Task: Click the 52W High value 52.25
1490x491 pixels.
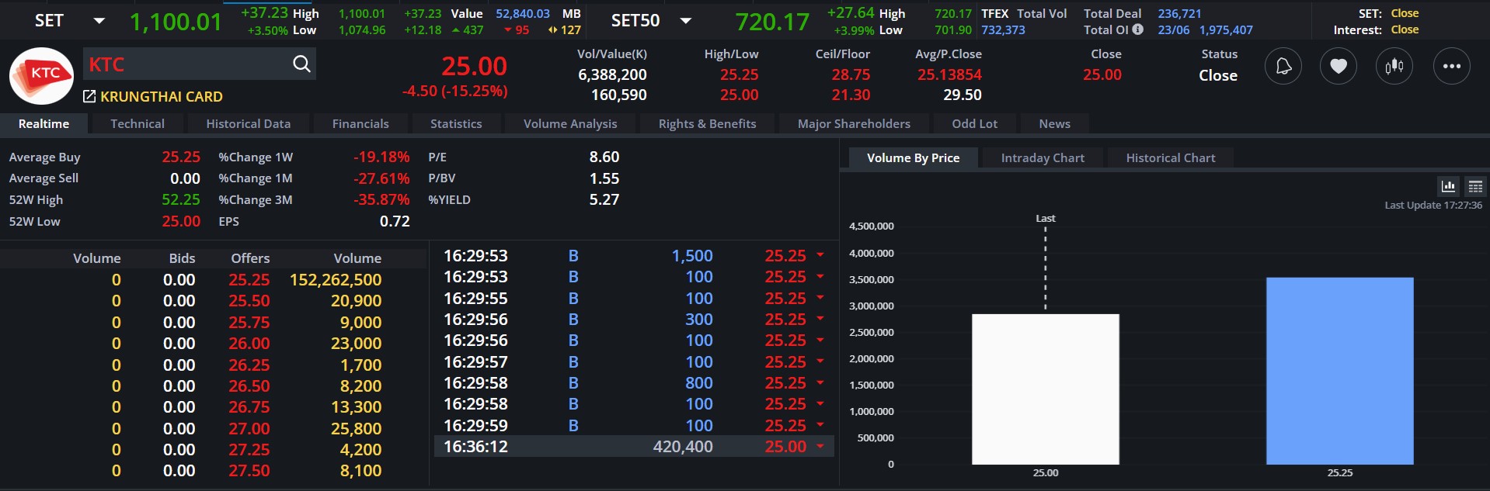Action: tap(181, 200)
